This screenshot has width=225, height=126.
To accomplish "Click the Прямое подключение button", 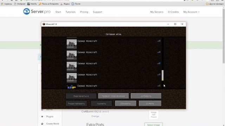I will tap(113, 96).
